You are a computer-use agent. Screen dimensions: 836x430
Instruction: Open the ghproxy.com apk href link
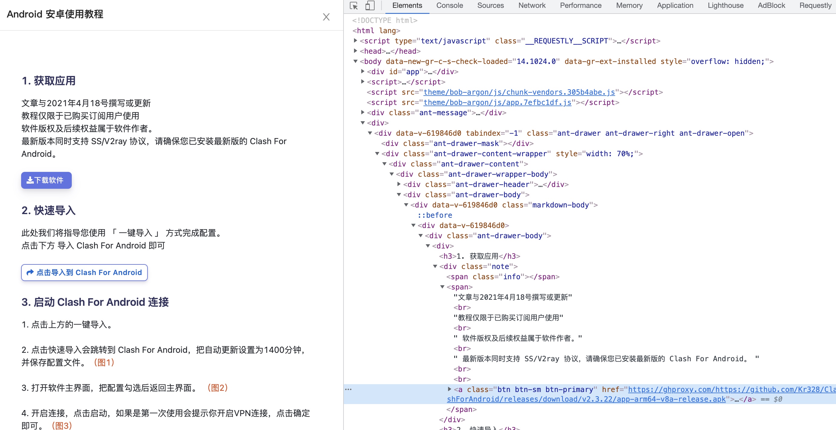pos(641,394)
